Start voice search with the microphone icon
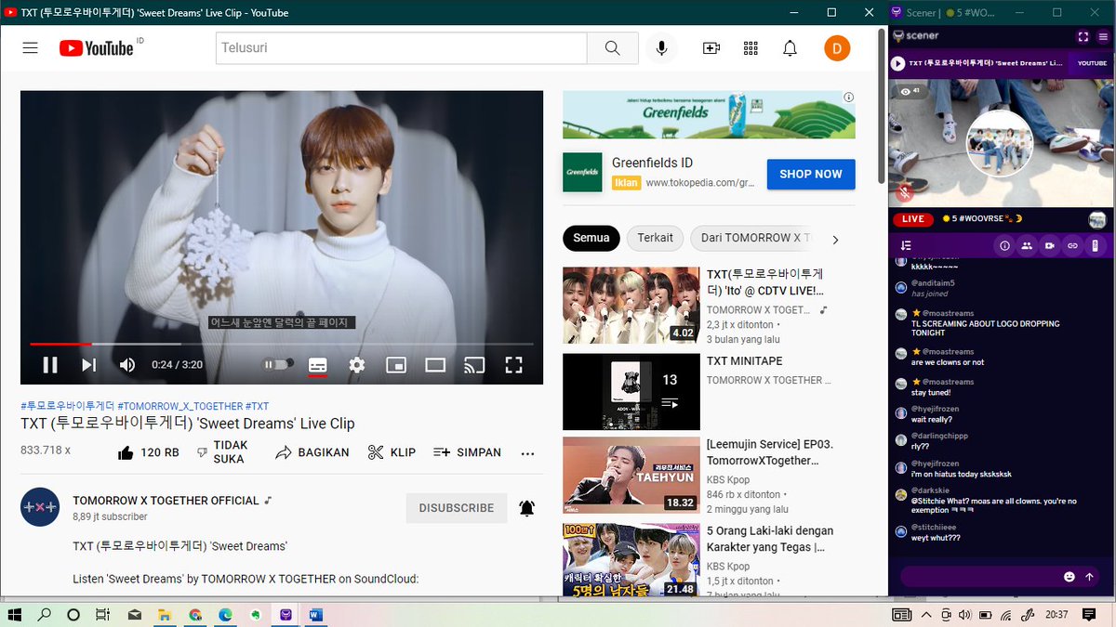 [x=661, y=48]
